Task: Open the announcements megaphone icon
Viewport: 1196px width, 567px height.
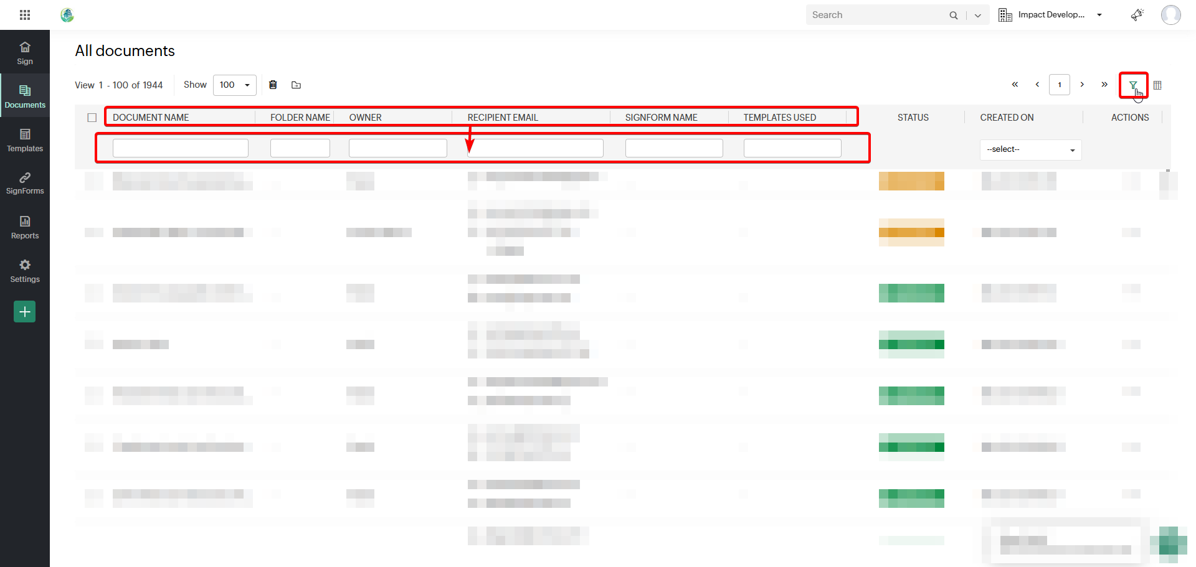Action: pyautogui.click(x=1137, y=15)
